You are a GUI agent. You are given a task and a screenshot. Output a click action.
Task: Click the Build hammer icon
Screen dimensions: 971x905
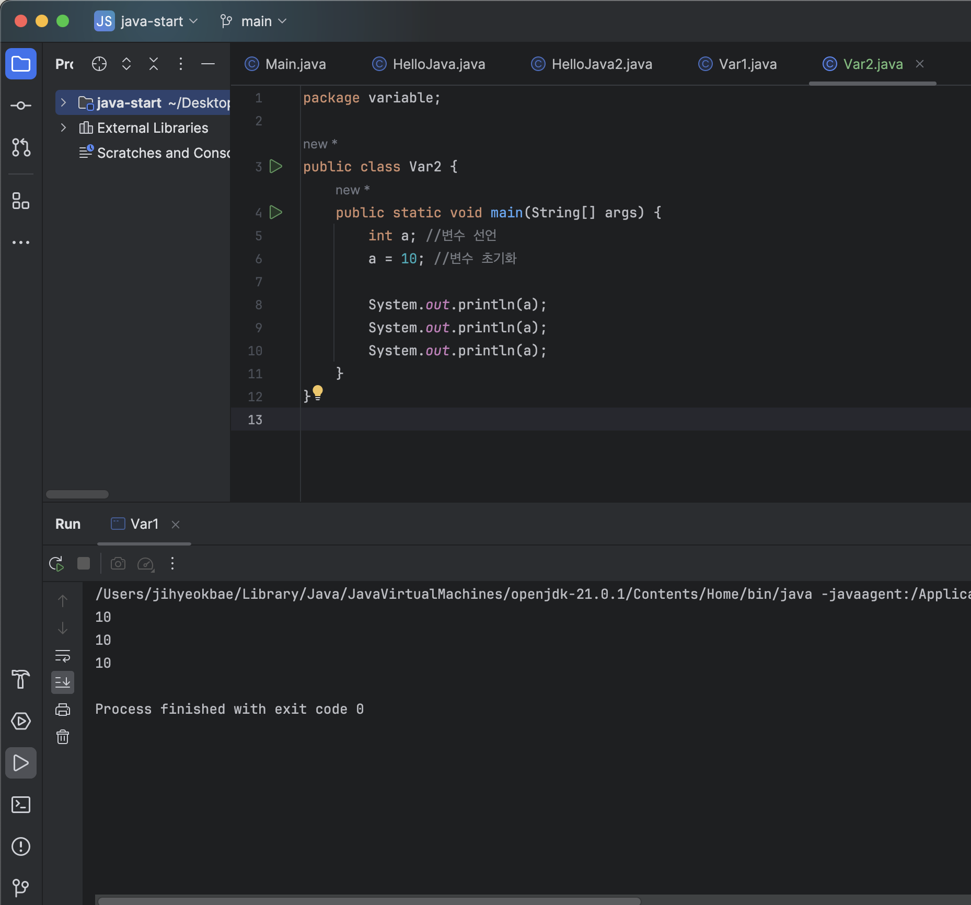tap(21, 679)
